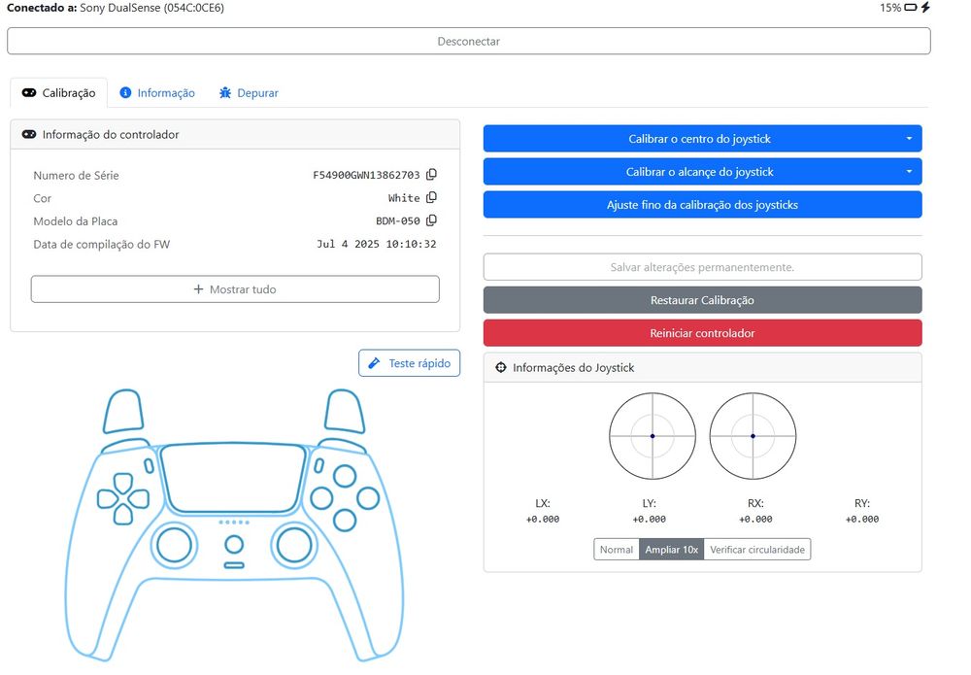Copy the board model BDM-050
The width and height of the screenshot is (971, 675).
point(432,220)
